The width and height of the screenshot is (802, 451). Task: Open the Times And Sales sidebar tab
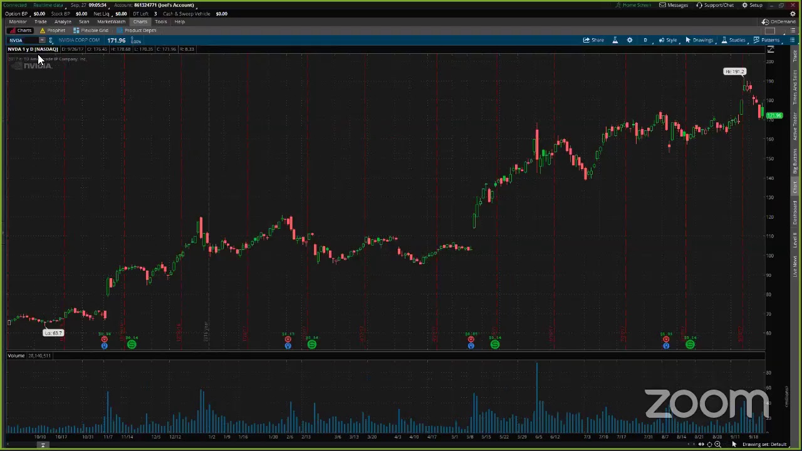[795, 87]
